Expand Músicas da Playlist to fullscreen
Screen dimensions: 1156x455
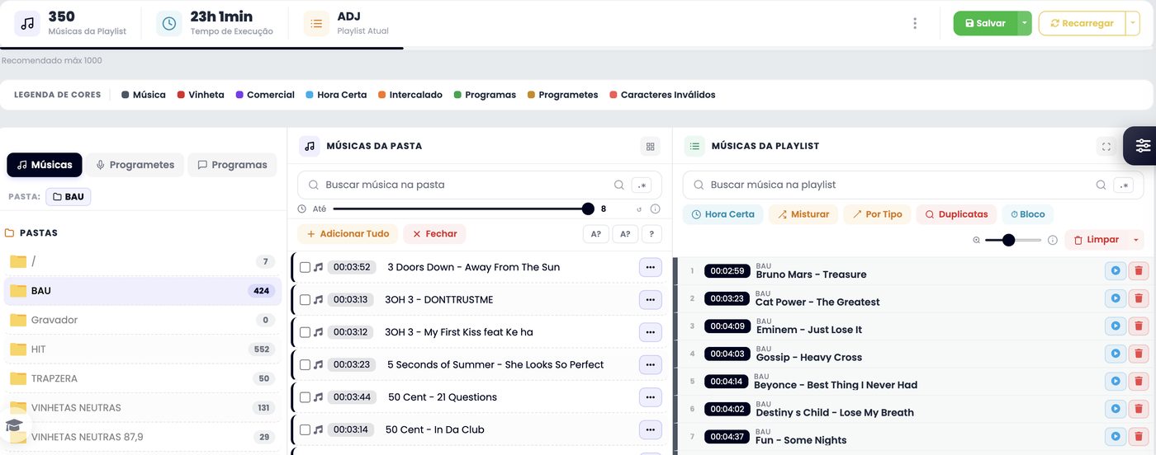point(1106,146)
